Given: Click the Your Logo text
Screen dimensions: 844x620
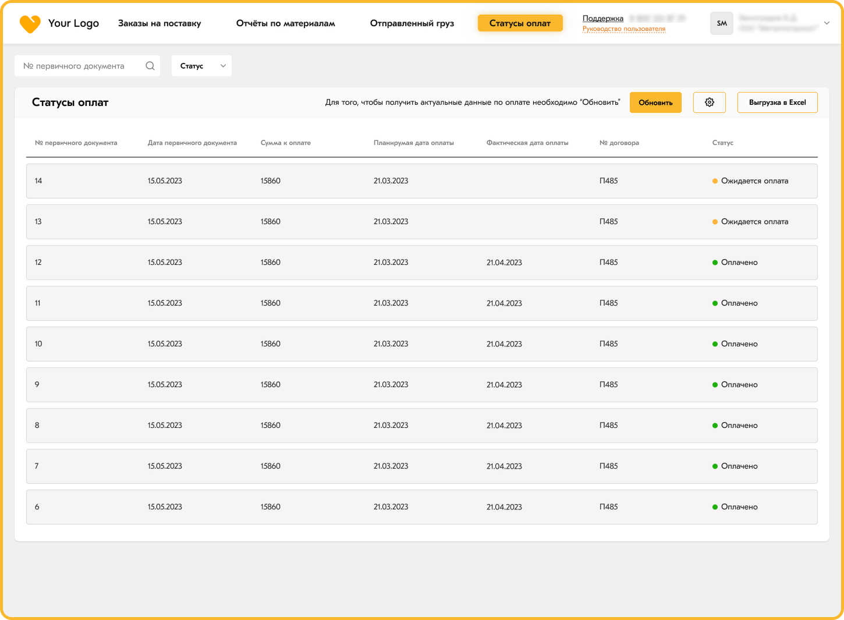Looking at the screenshot, I should click(74, 23).
